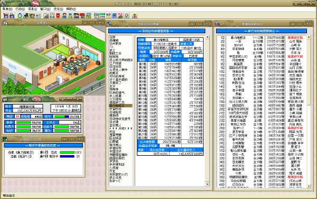Click the green 100% completion progress bar
This screenshot has width=317, height=199.
[x=67, y=153]
